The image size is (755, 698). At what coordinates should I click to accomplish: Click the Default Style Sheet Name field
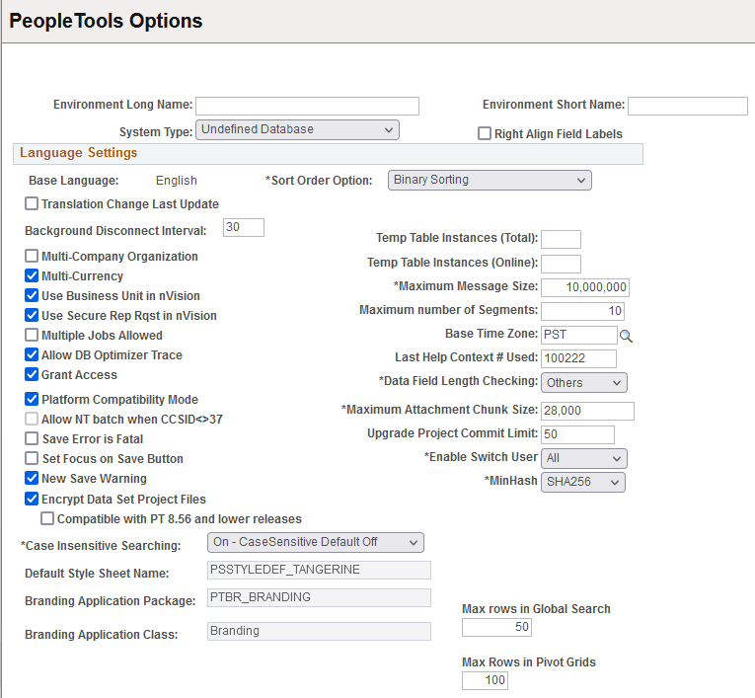319,570
